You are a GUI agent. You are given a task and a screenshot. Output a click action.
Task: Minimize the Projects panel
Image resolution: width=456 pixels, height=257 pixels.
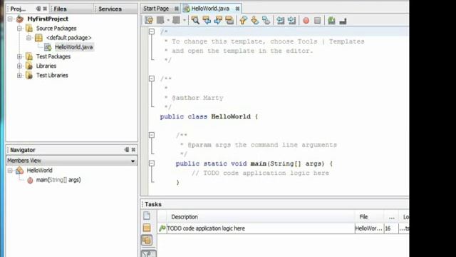[x=38, y=9]
